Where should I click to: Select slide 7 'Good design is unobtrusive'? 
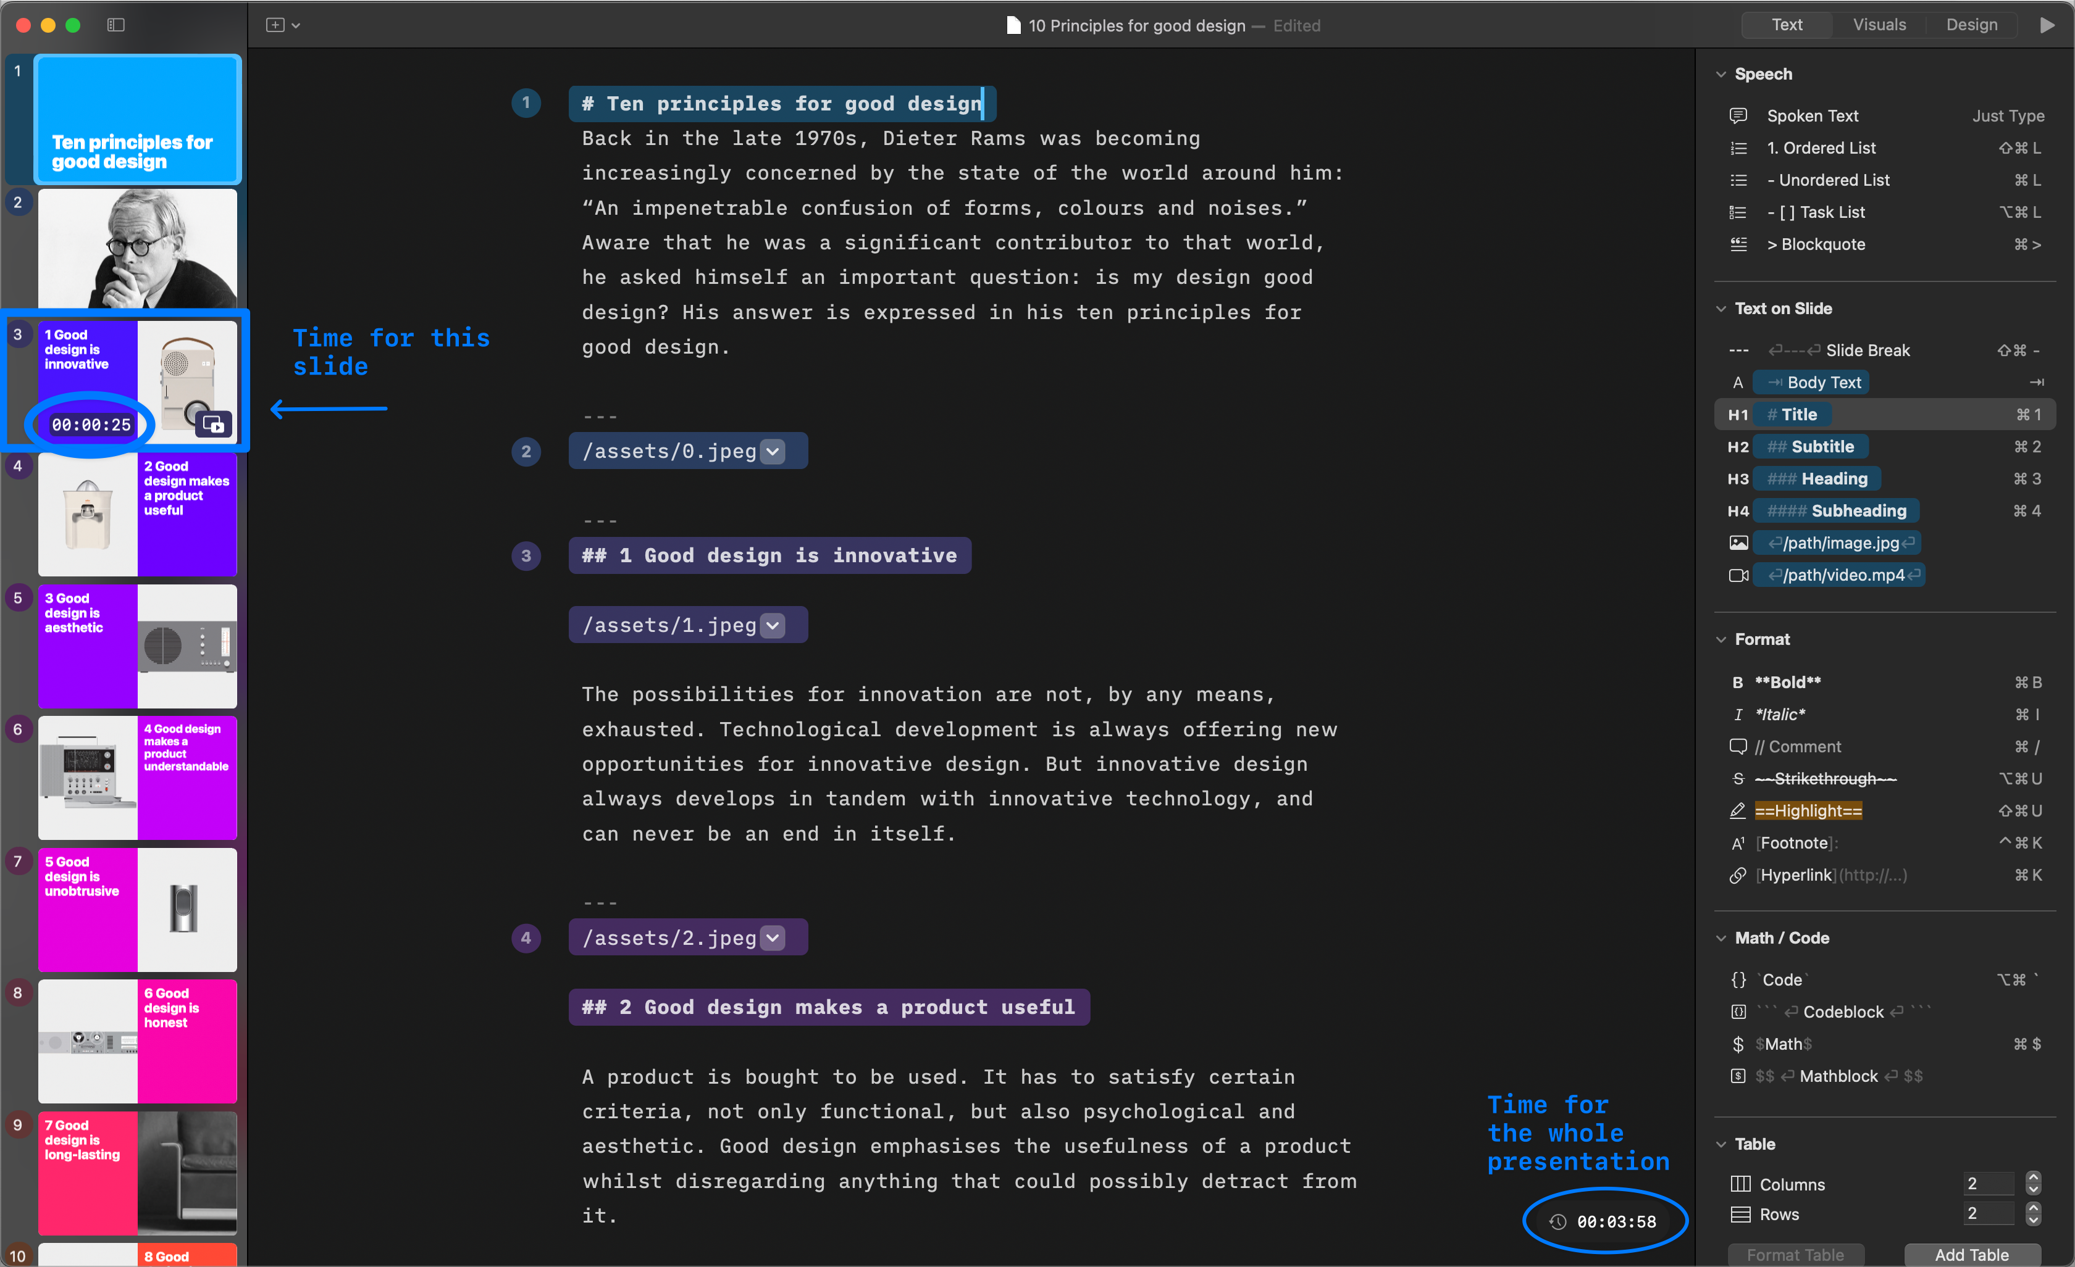click(x=137, y=910)
